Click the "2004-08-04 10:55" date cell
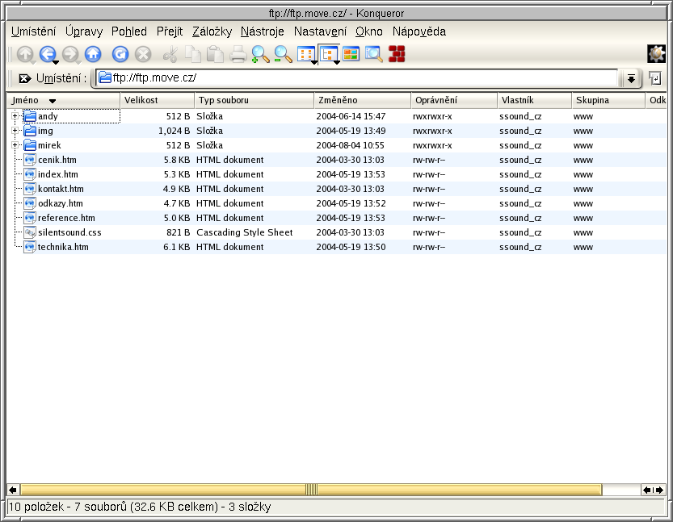This screenshot has width=673, height=522. point(351,145)
